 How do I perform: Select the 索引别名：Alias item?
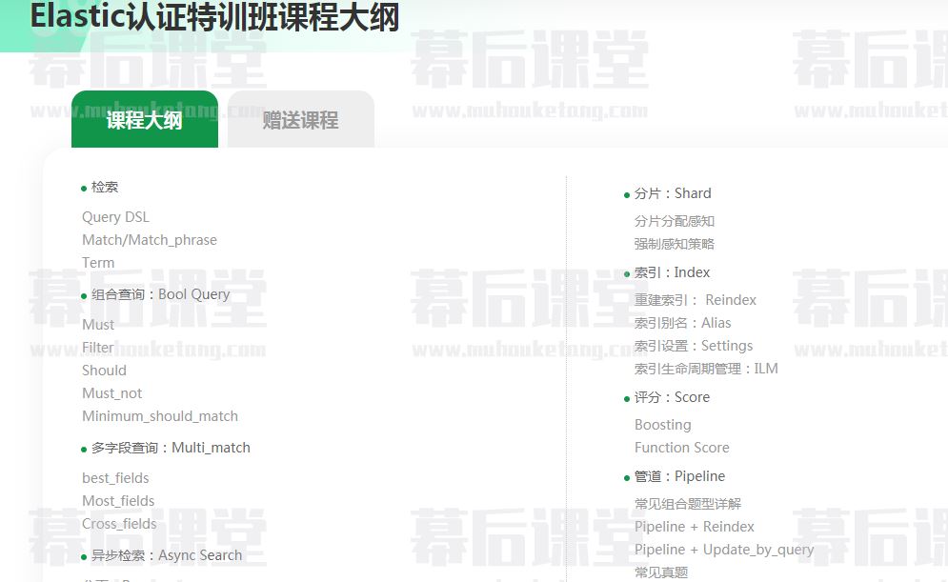pos(682,323)
